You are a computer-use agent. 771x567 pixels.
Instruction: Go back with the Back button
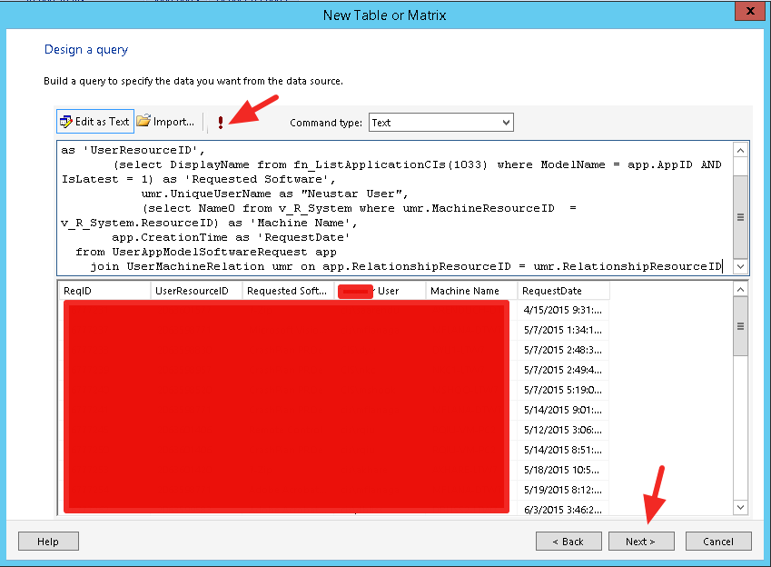pyautogui.click(x=568, y=542)
